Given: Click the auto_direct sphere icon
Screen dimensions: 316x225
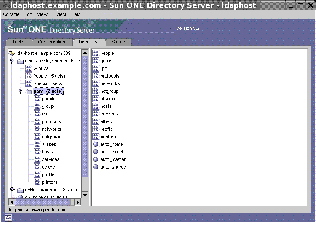Looking at the screenshot, I should click(x=96, y=152).
